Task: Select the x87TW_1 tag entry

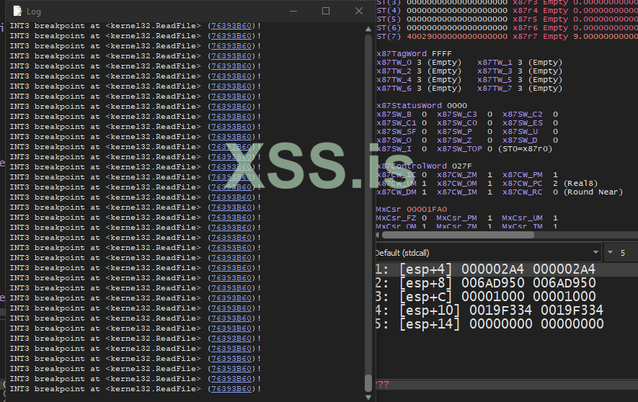Action: pos(520,63)
